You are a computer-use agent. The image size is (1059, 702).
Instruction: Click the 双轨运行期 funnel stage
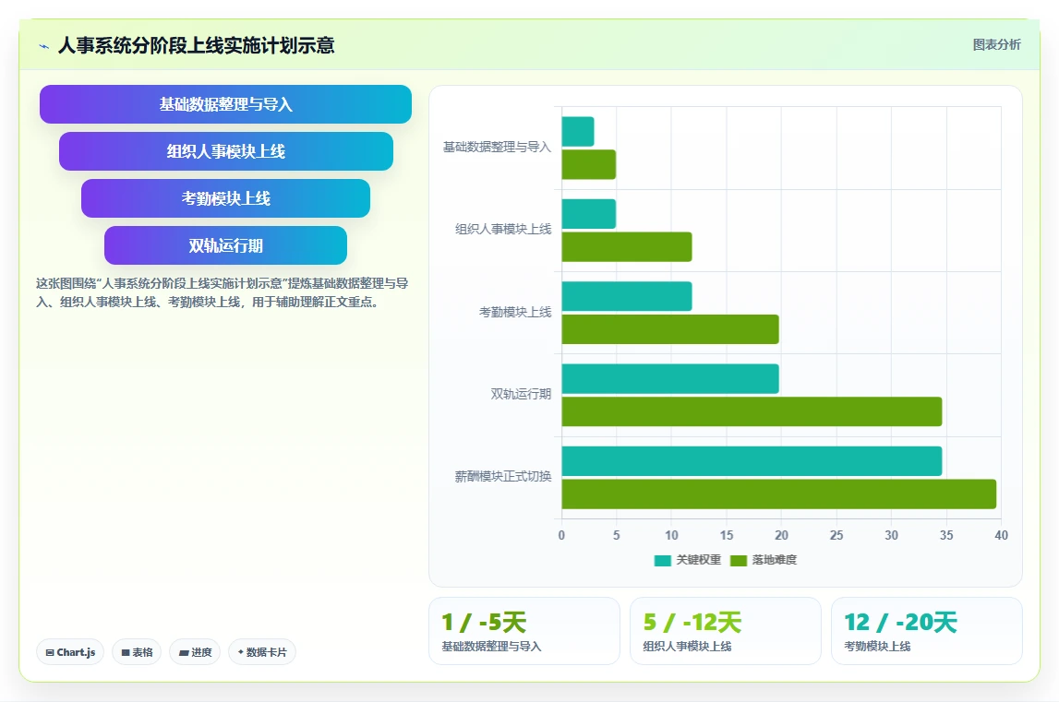tap(225, 245)
